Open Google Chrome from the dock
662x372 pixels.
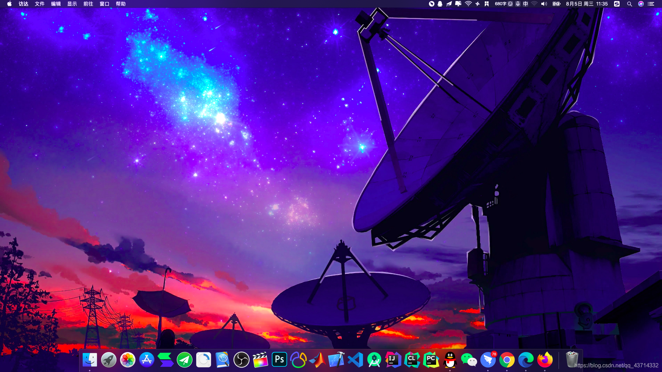[x=507, y=360]
